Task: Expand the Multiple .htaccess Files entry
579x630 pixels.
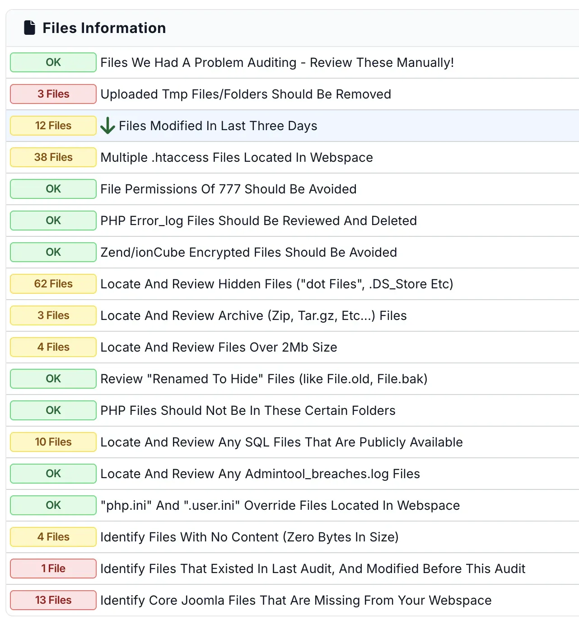Action: click(x=237, y=157)
